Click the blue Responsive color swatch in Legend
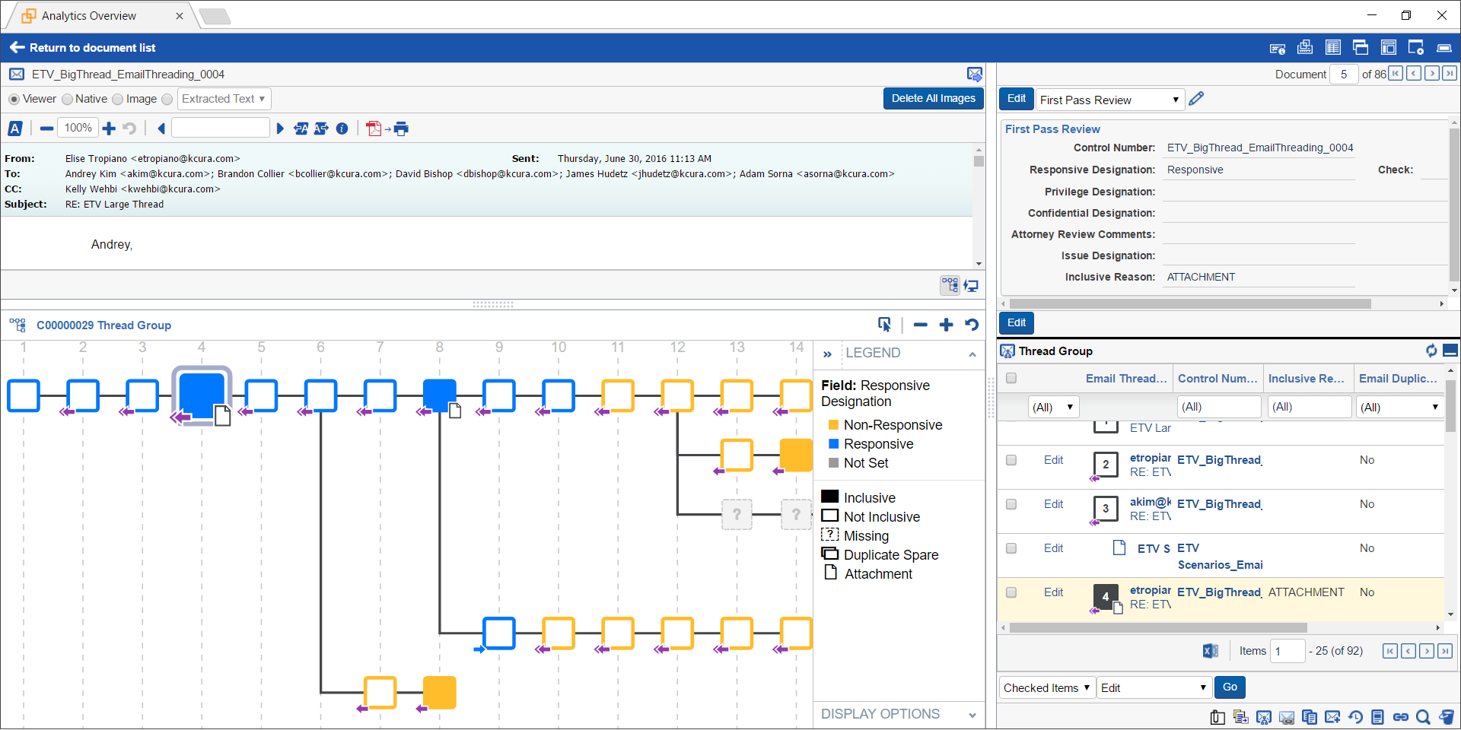This screenshot has width=1461, height=730. pyautogui.click(x=832, y=444)
